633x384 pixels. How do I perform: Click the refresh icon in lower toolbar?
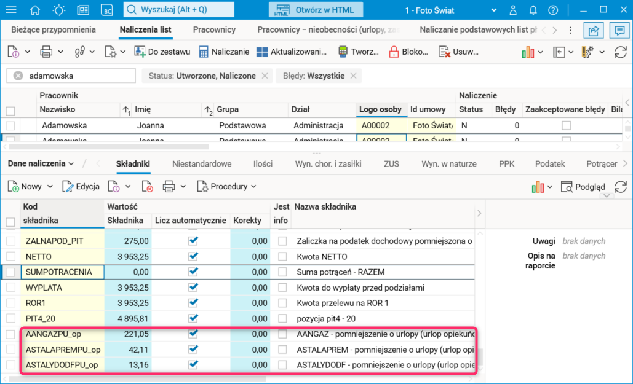click(x=620, y=187)
